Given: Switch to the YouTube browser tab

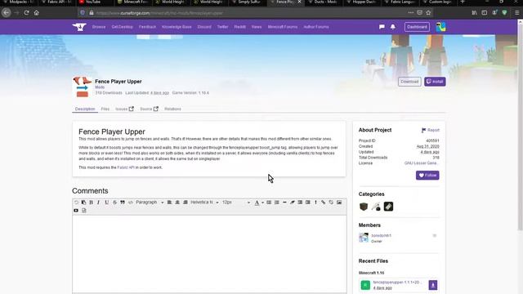Looking at the screenshot, I should pos(92,2).
